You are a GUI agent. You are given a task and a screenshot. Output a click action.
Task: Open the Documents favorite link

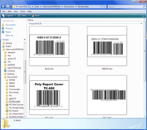pyautogui.click(x=10, y=25)
